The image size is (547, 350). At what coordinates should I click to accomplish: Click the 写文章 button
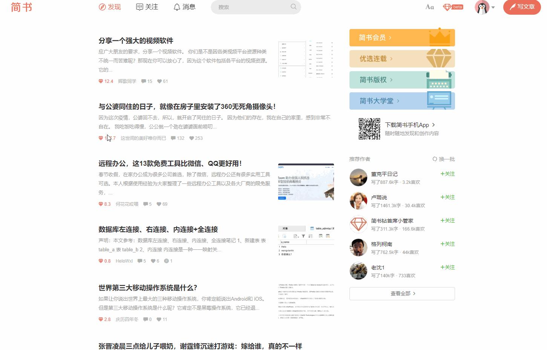(522, 6)
